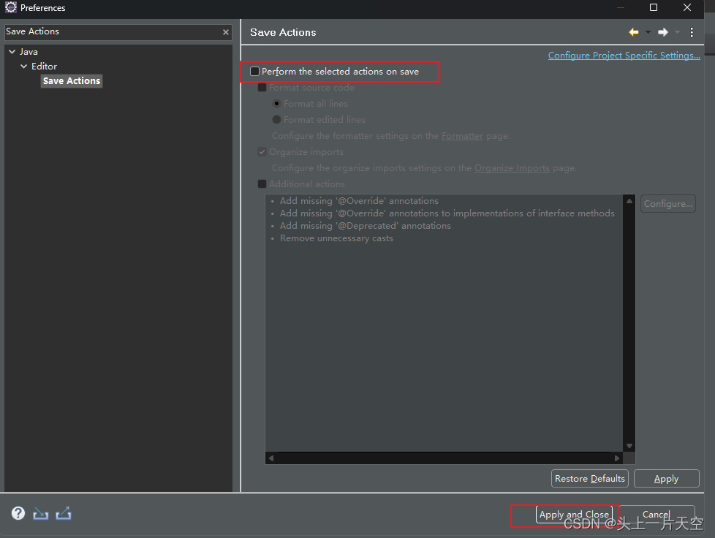Screen dimensions: 715x538
Task: Click "Remove unnecessary casts" list entry
Action: (336, 238)
